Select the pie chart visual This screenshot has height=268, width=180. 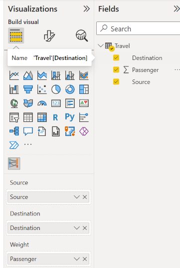coord(56,89)
